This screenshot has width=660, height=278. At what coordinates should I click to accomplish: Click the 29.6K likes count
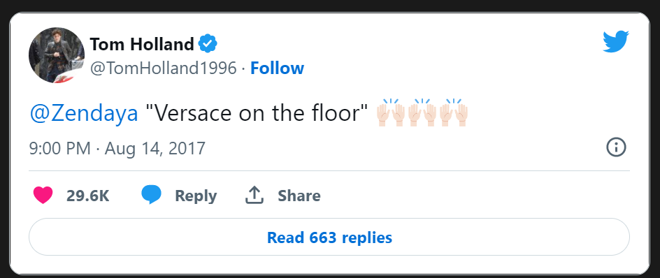[x=87, y=196]
